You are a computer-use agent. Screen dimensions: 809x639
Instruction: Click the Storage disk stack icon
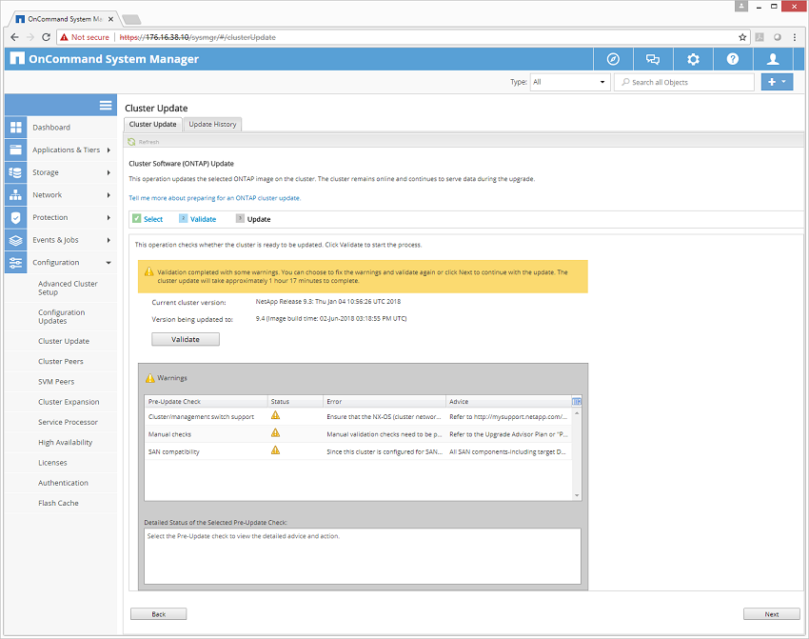(x=16, y=172)
